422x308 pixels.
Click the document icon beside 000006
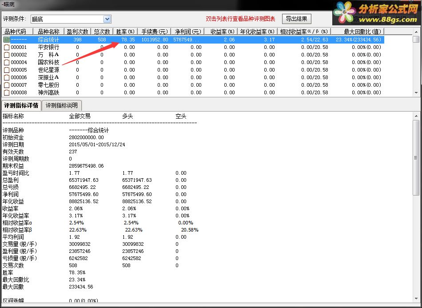tap(7, 77)
